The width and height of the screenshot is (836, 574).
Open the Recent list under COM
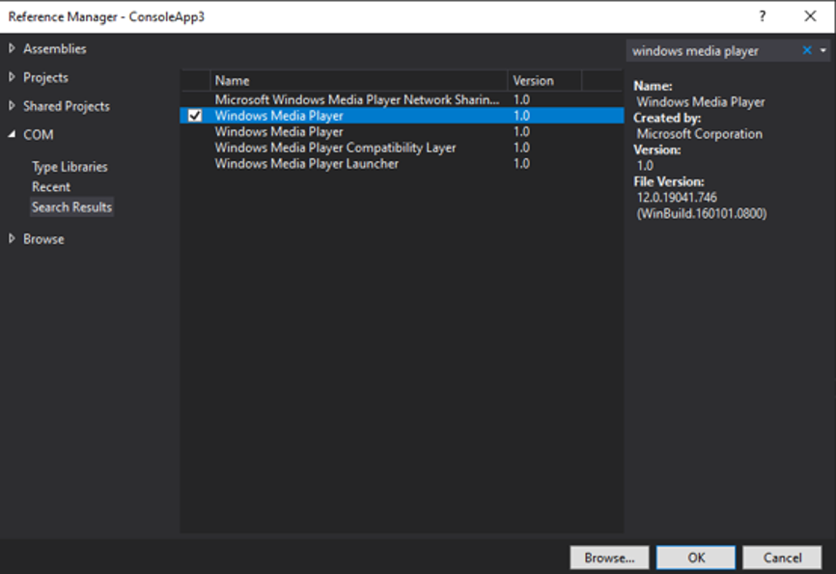[50, 187]
